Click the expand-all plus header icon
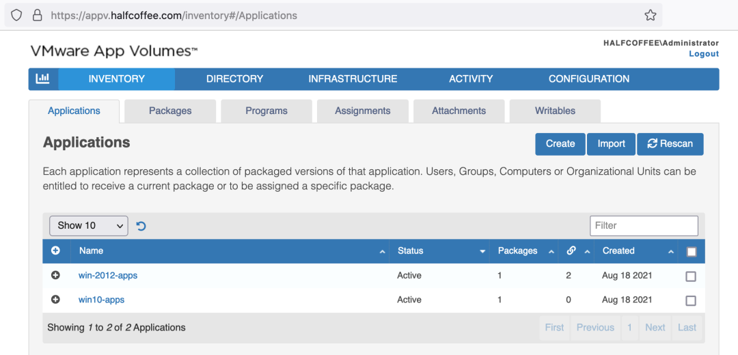Viewport: 738px width, 355px height. pos(55,251)
